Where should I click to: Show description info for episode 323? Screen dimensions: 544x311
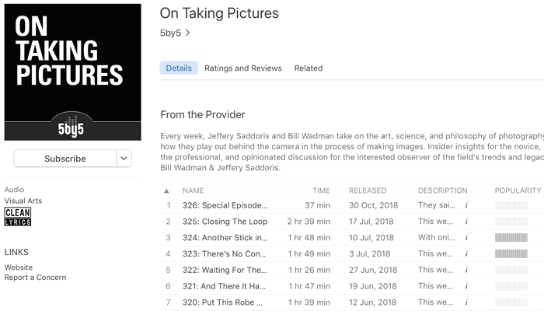(466, 253)
